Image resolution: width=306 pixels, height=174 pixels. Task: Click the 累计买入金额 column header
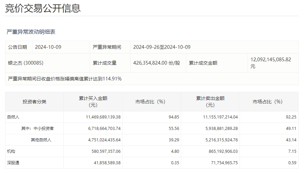[x=93, y=102]
